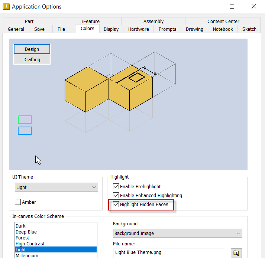The width and height of the screenshot is (265, 258).
Task: Select Millennium color scheme
Action: point(56,255)
